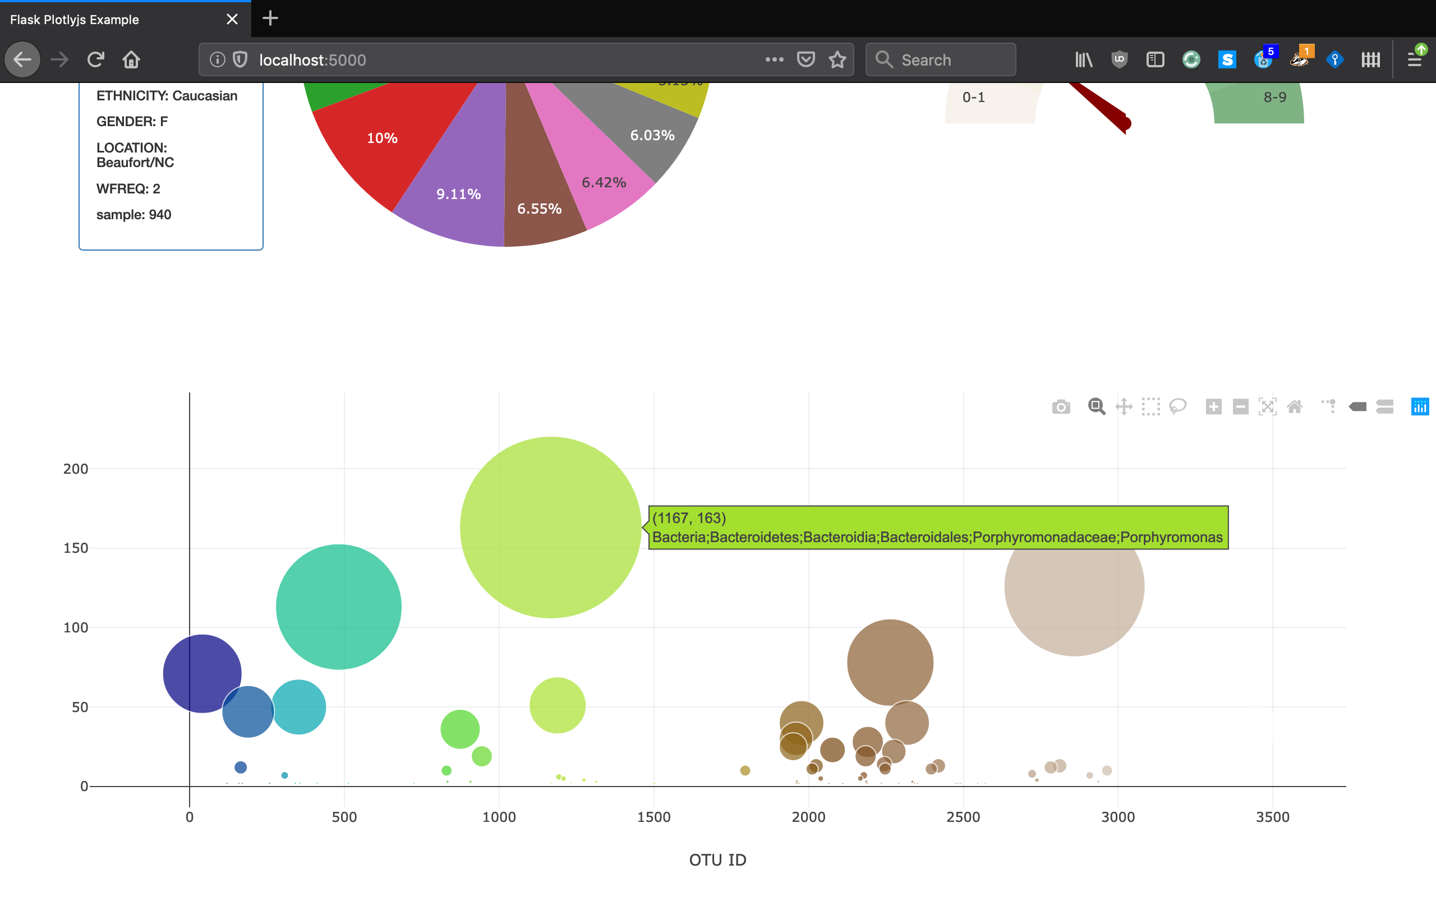Viewport: 1436px width, 897px height.
Task: Choose the Box Select tool
Action: [x=1150, y=407]
